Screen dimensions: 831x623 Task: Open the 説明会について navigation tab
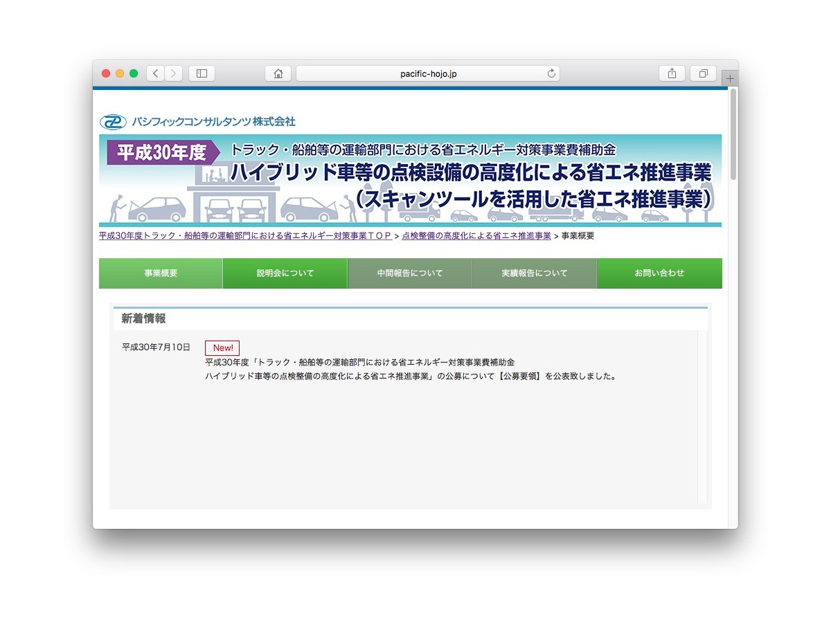(285, 273)
